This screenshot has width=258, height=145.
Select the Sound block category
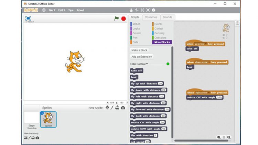(137, 33)
